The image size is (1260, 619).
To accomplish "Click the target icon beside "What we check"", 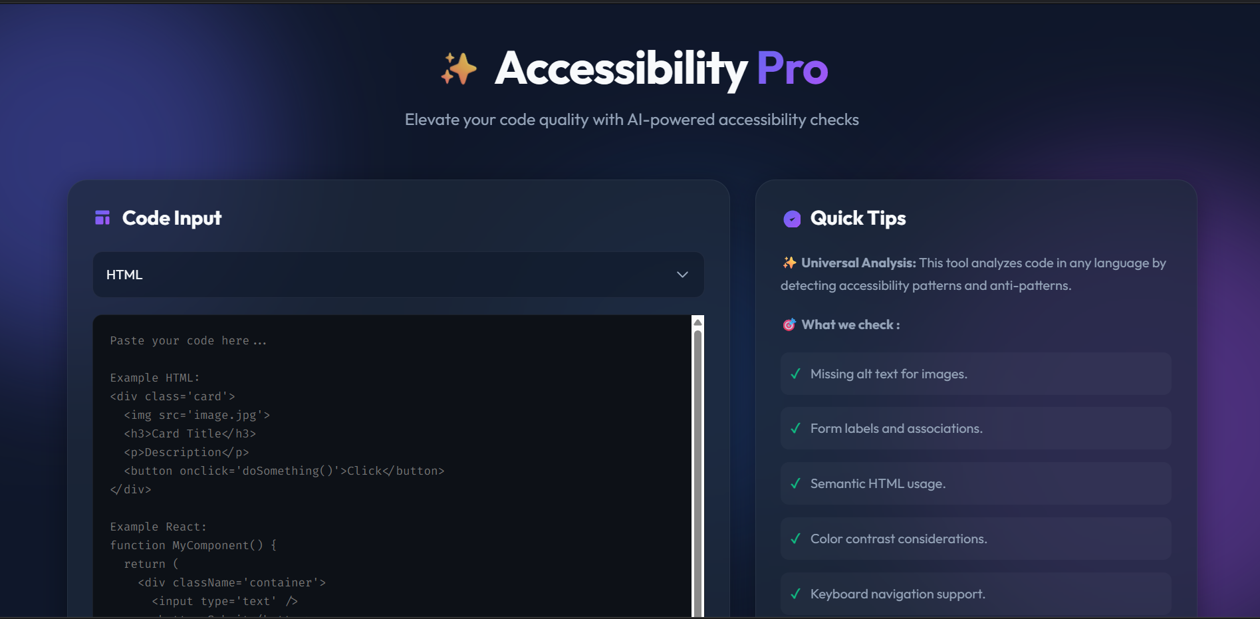I will click(x=789, y=324).
